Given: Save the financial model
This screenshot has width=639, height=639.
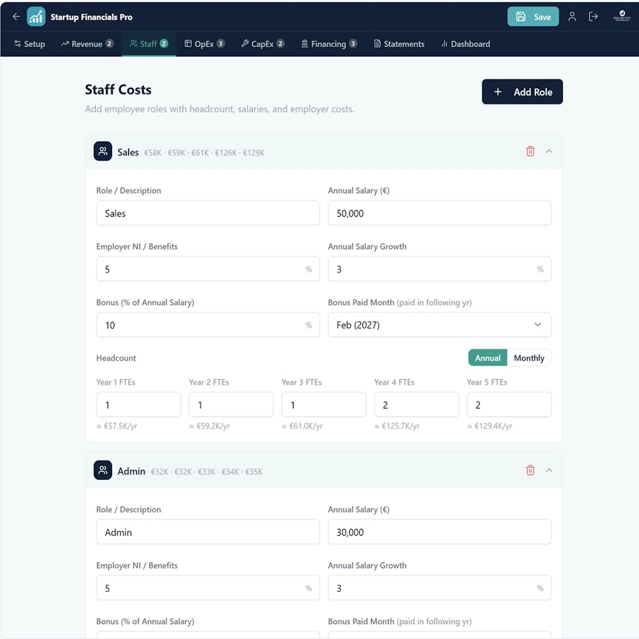Looking at the screenshot, I should (533, 17).
